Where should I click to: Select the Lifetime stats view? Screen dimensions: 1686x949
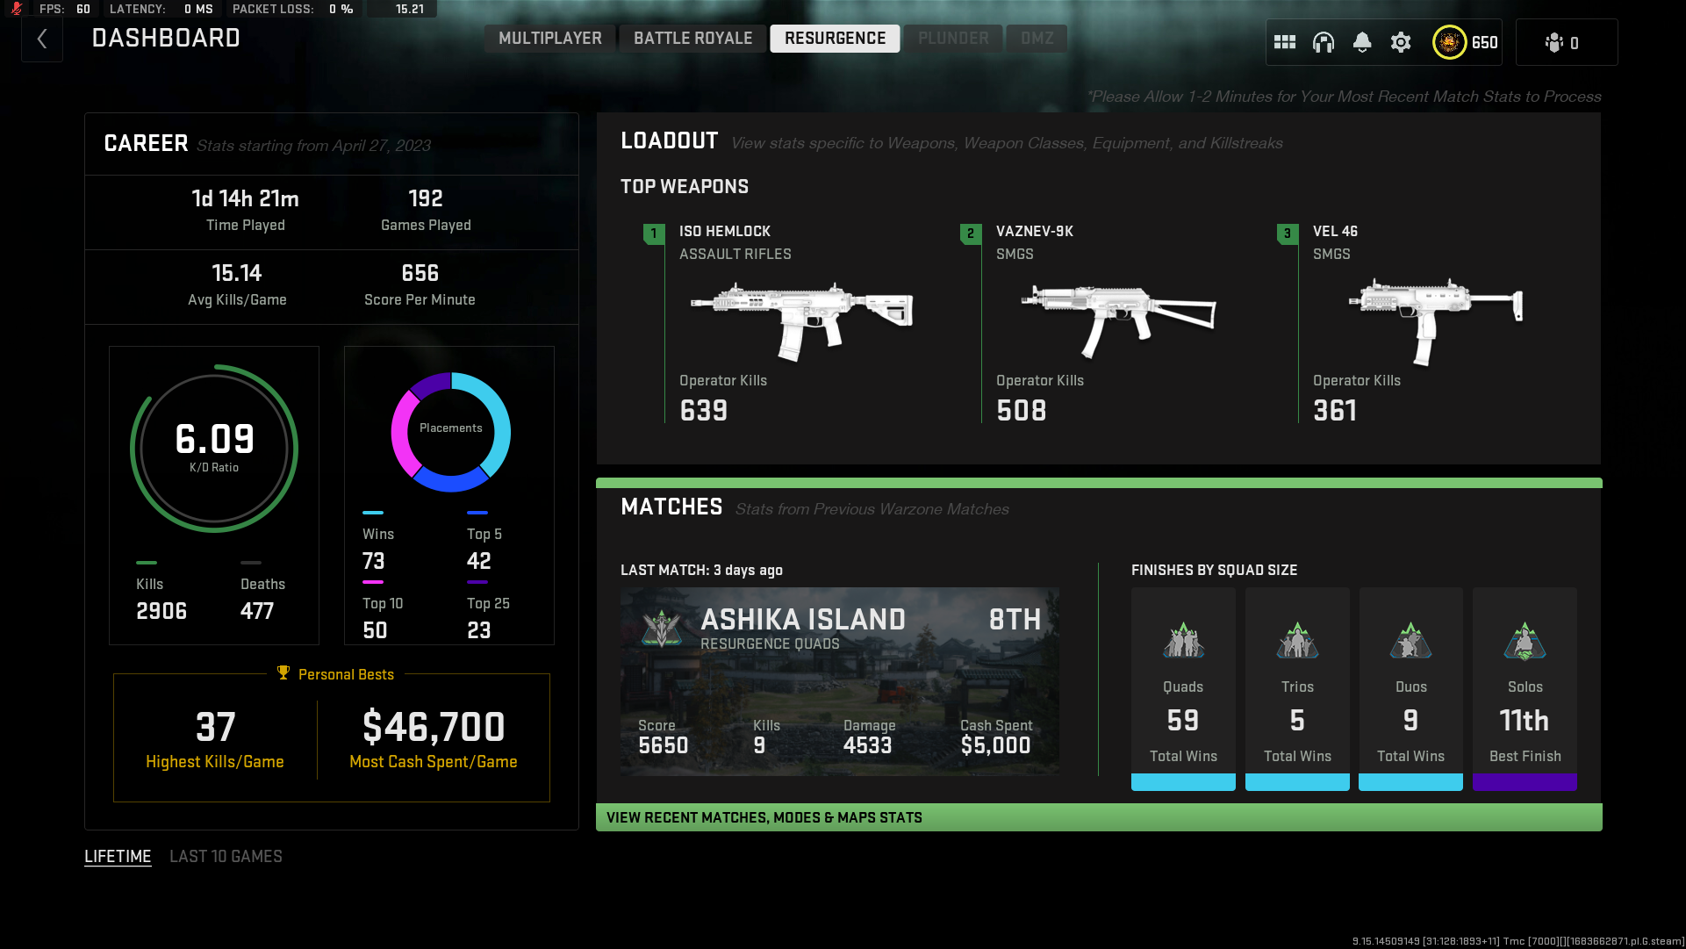(118, 856)
